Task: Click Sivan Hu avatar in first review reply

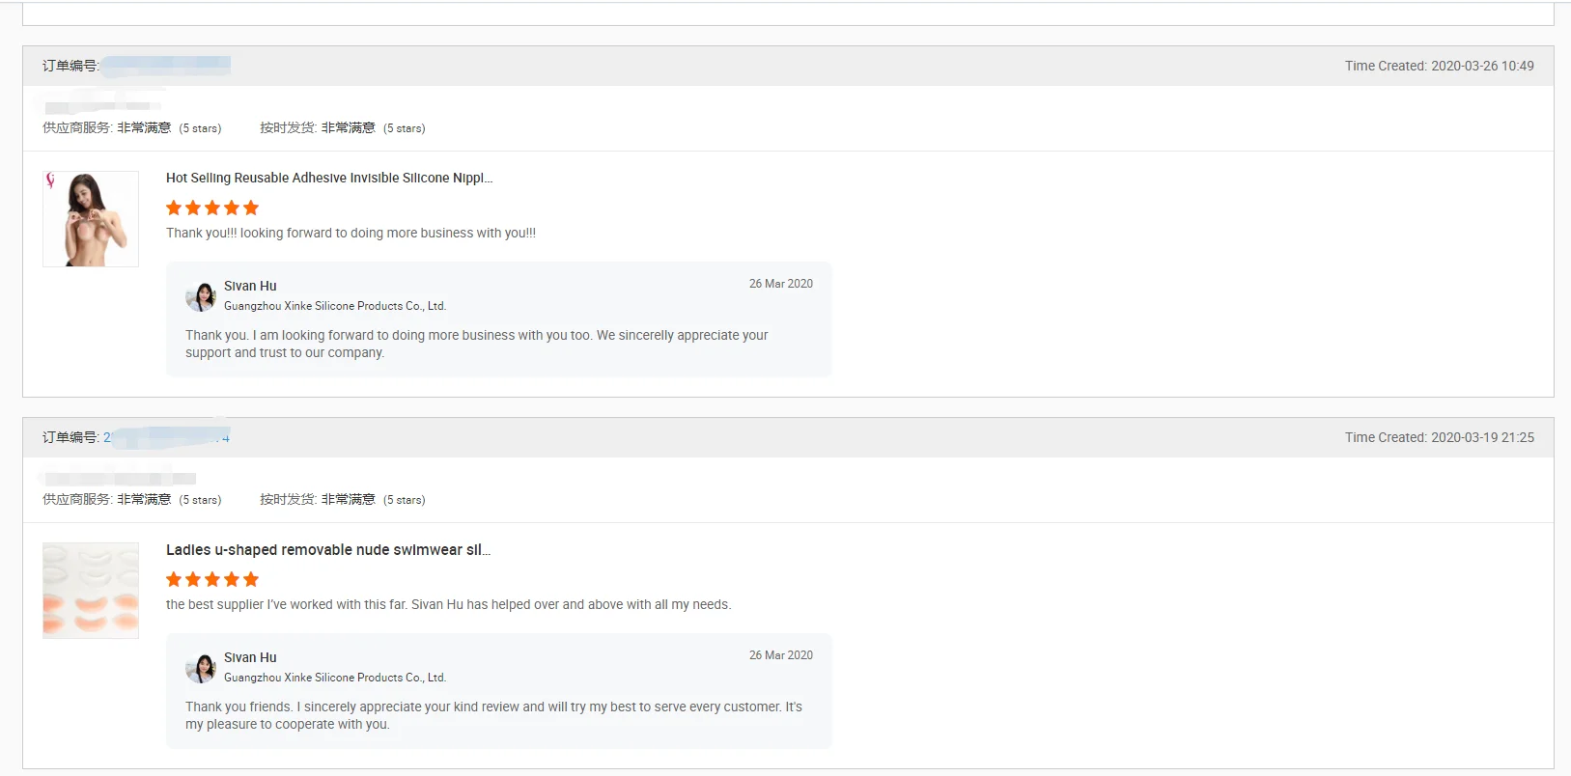Action: (x=201, y=296)
